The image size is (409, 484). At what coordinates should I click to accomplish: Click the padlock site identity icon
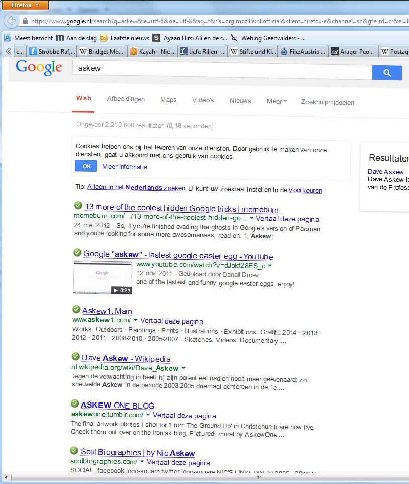(x=25, y=21)
